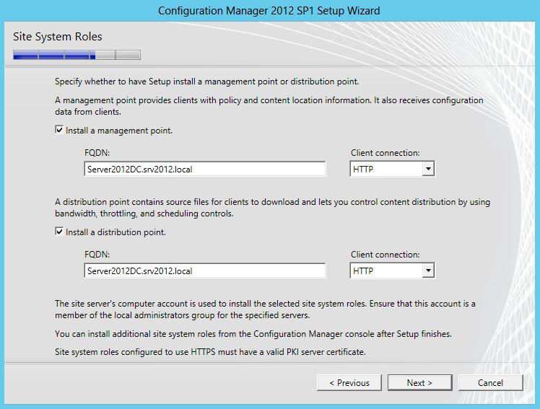Click the FQDN label under distribution point
The width and height of the screenshot is (540, 409).
pos(97,255)
